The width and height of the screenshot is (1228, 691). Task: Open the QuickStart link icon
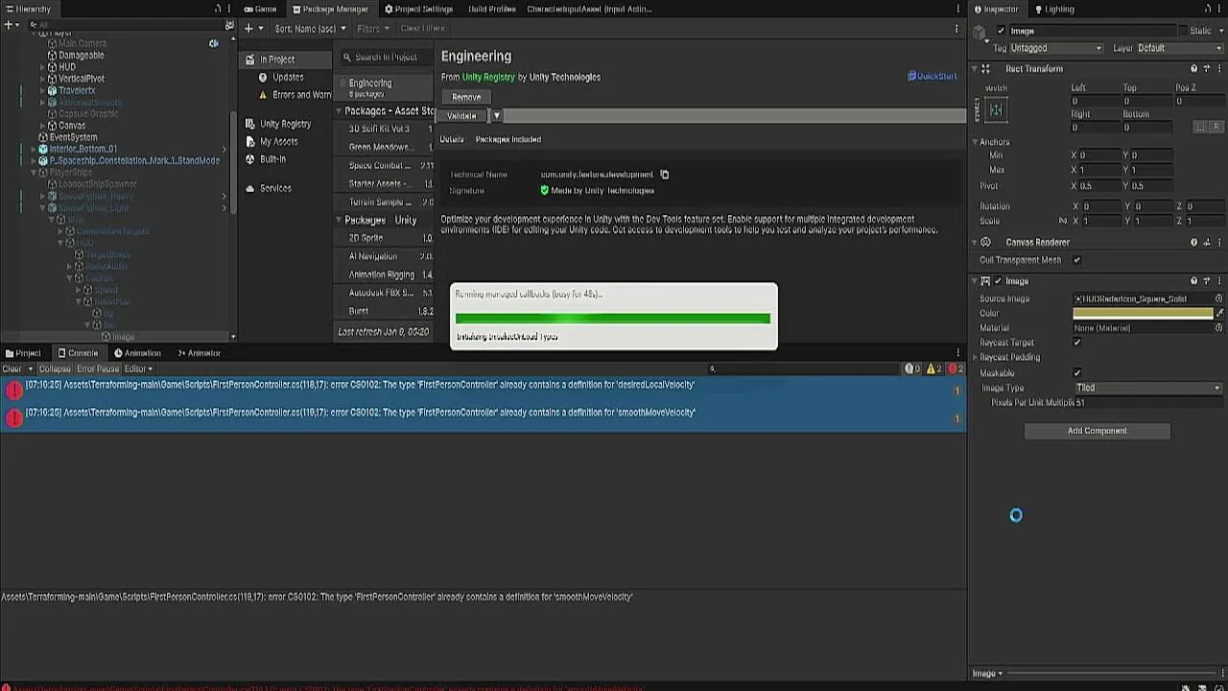[912, 76]
